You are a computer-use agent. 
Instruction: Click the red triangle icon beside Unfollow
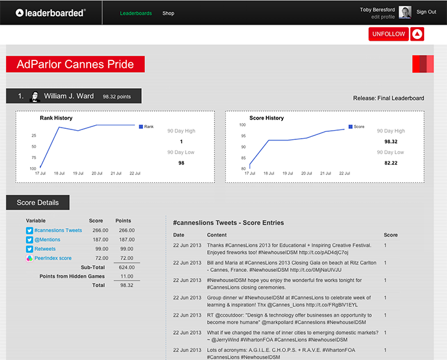pyautogui.click(x=417, y=34)
